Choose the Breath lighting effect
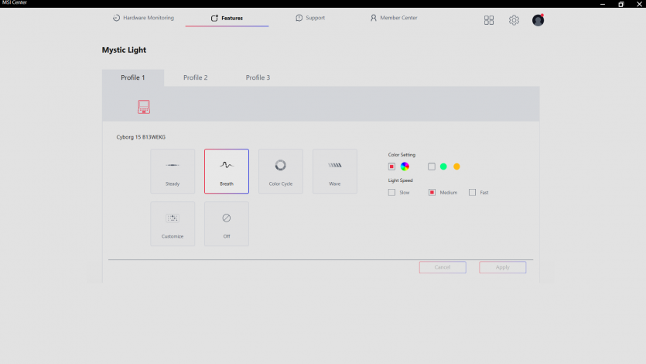Image resolution: width=646 pixels, height=364 pixels. 227,171
